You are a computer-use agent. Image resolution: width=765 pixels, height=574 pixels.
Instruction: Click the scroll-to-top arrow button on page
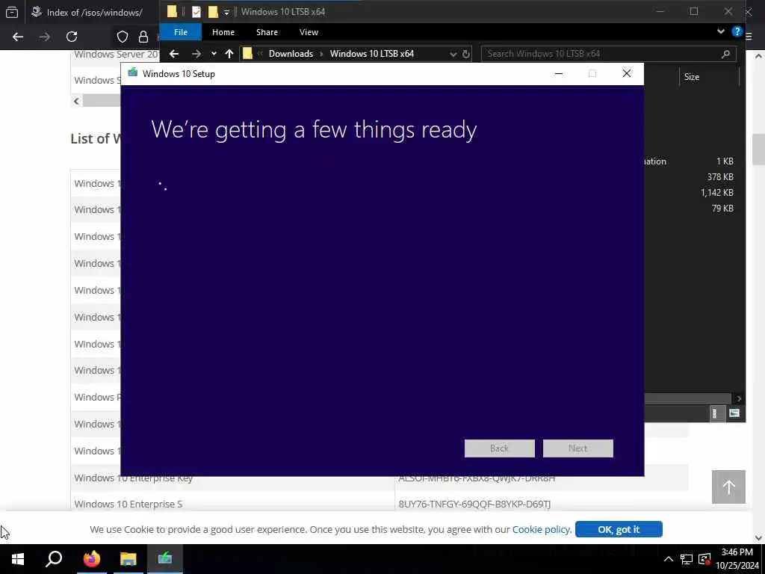pyautogui.click(x=728, y=487)
